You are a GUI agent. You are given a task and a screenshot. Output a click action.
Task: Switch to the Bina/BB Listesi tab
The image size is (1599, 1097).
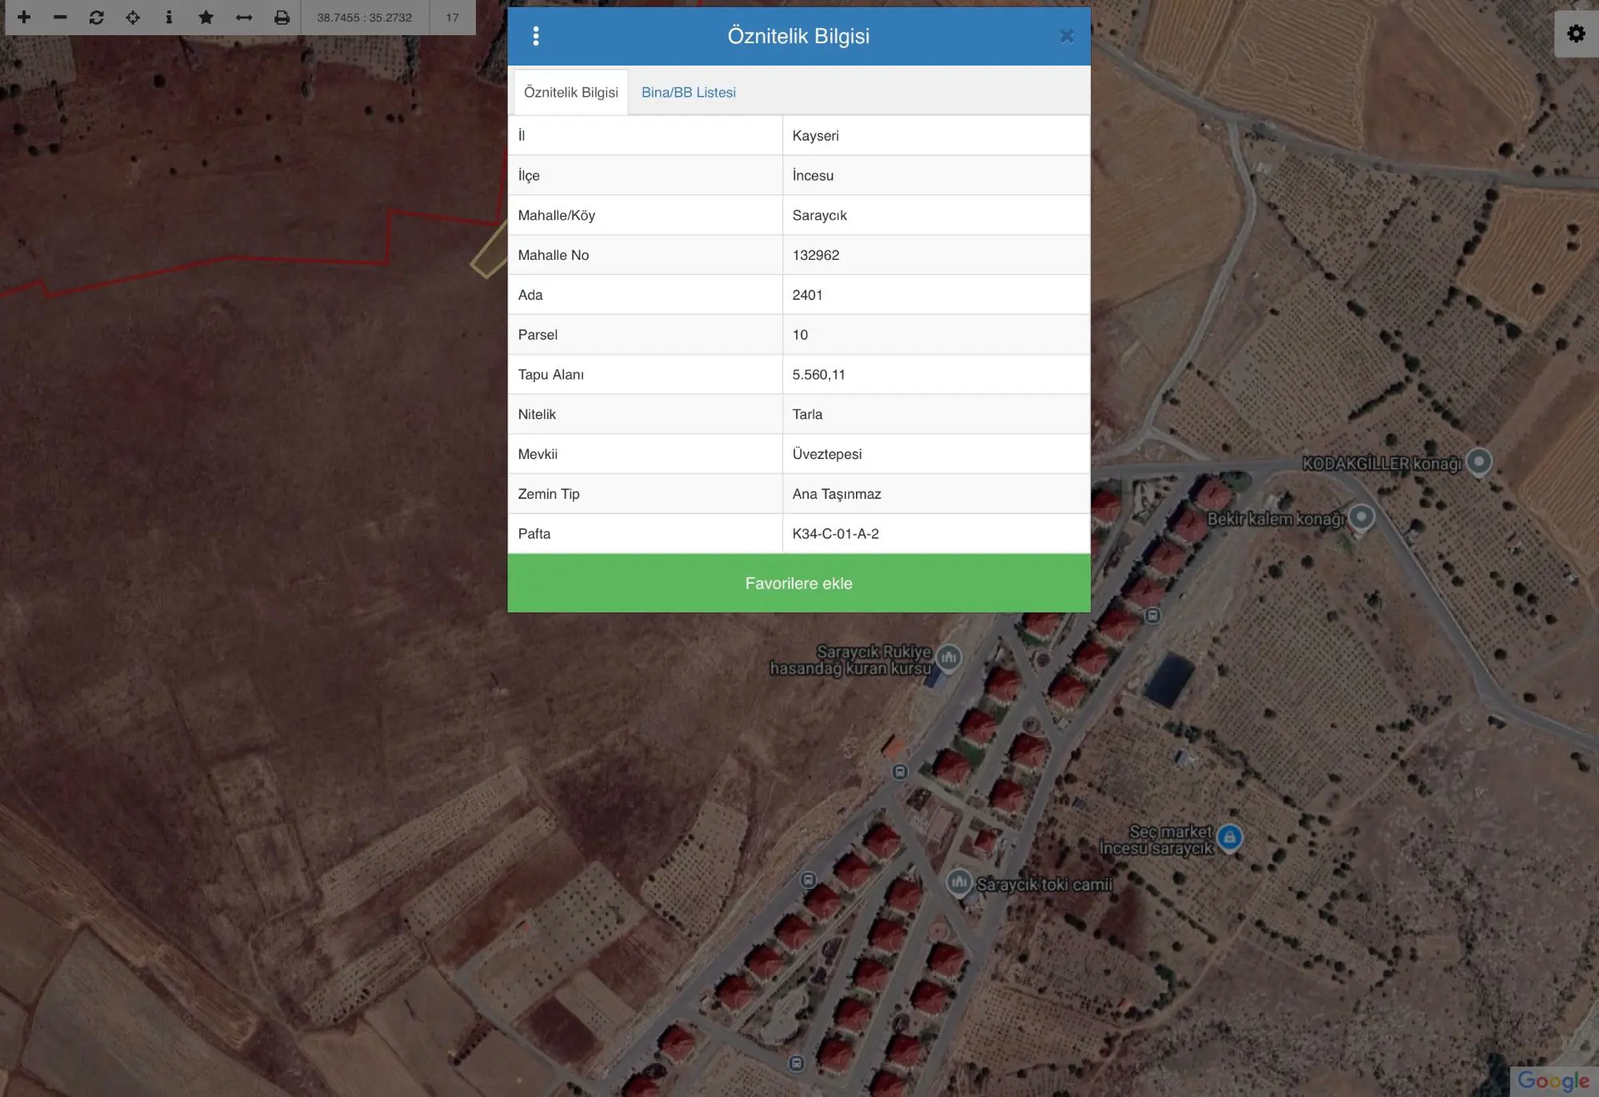[689, 93]
